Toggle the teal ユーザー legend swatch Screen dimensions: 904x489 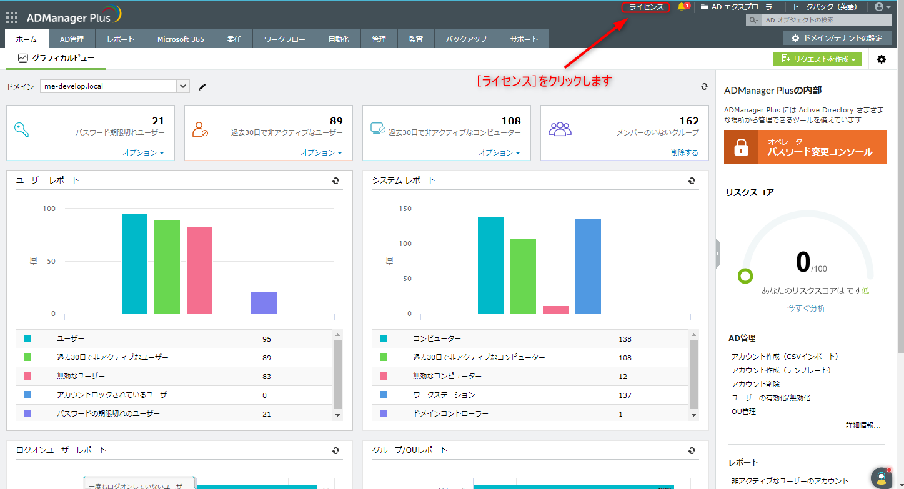27,338
